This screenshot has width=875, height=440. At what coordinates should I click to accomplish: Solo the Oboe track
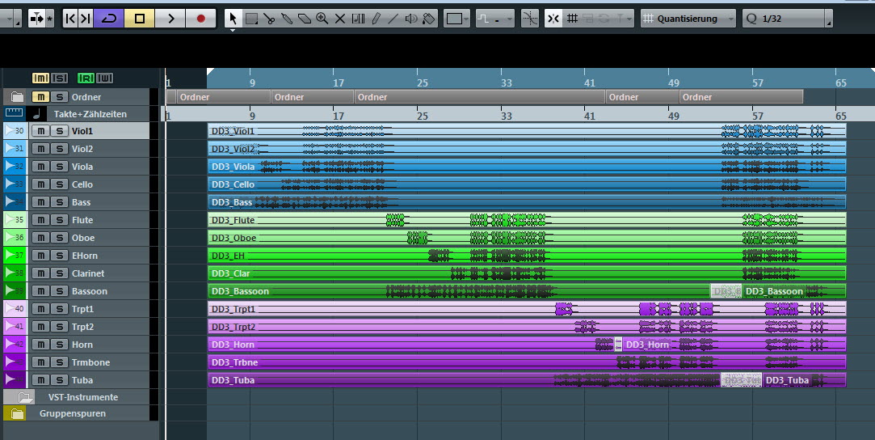click(59, 238)
